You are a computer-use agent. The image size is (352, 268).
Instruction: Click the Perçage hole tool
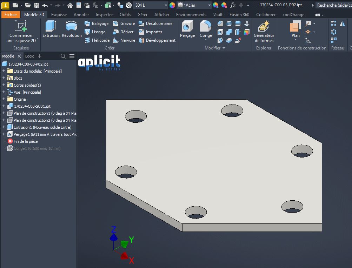(187, 29)
